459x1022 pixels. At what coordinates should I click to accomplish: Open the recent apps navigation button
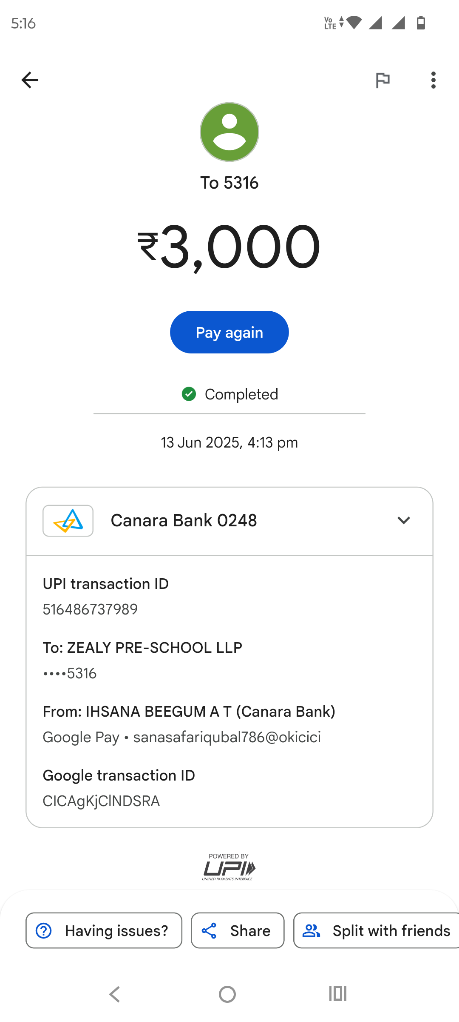pyautogui.click(x=338, y=993)
